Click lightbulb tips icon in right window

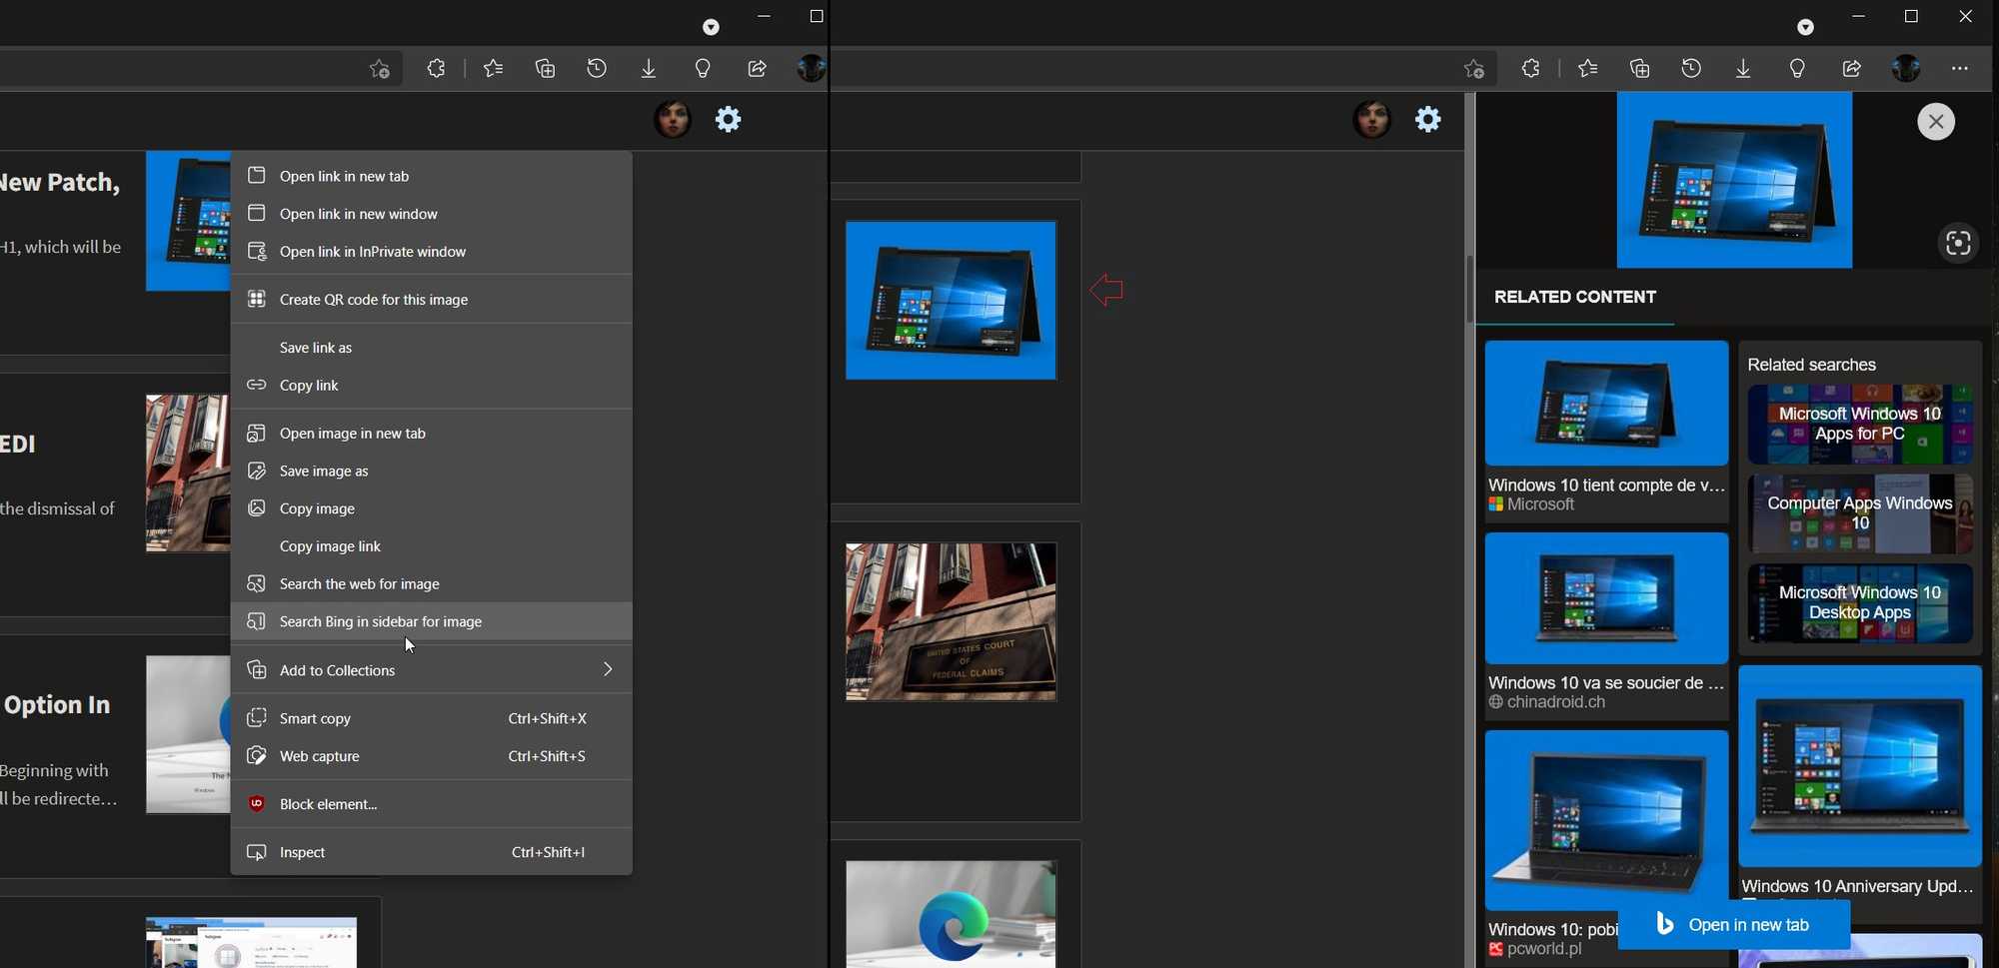pos(1797,69)
